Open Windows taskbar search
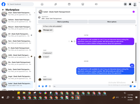Viewport: 140px width, 104px height. click(x=8, y=98)
